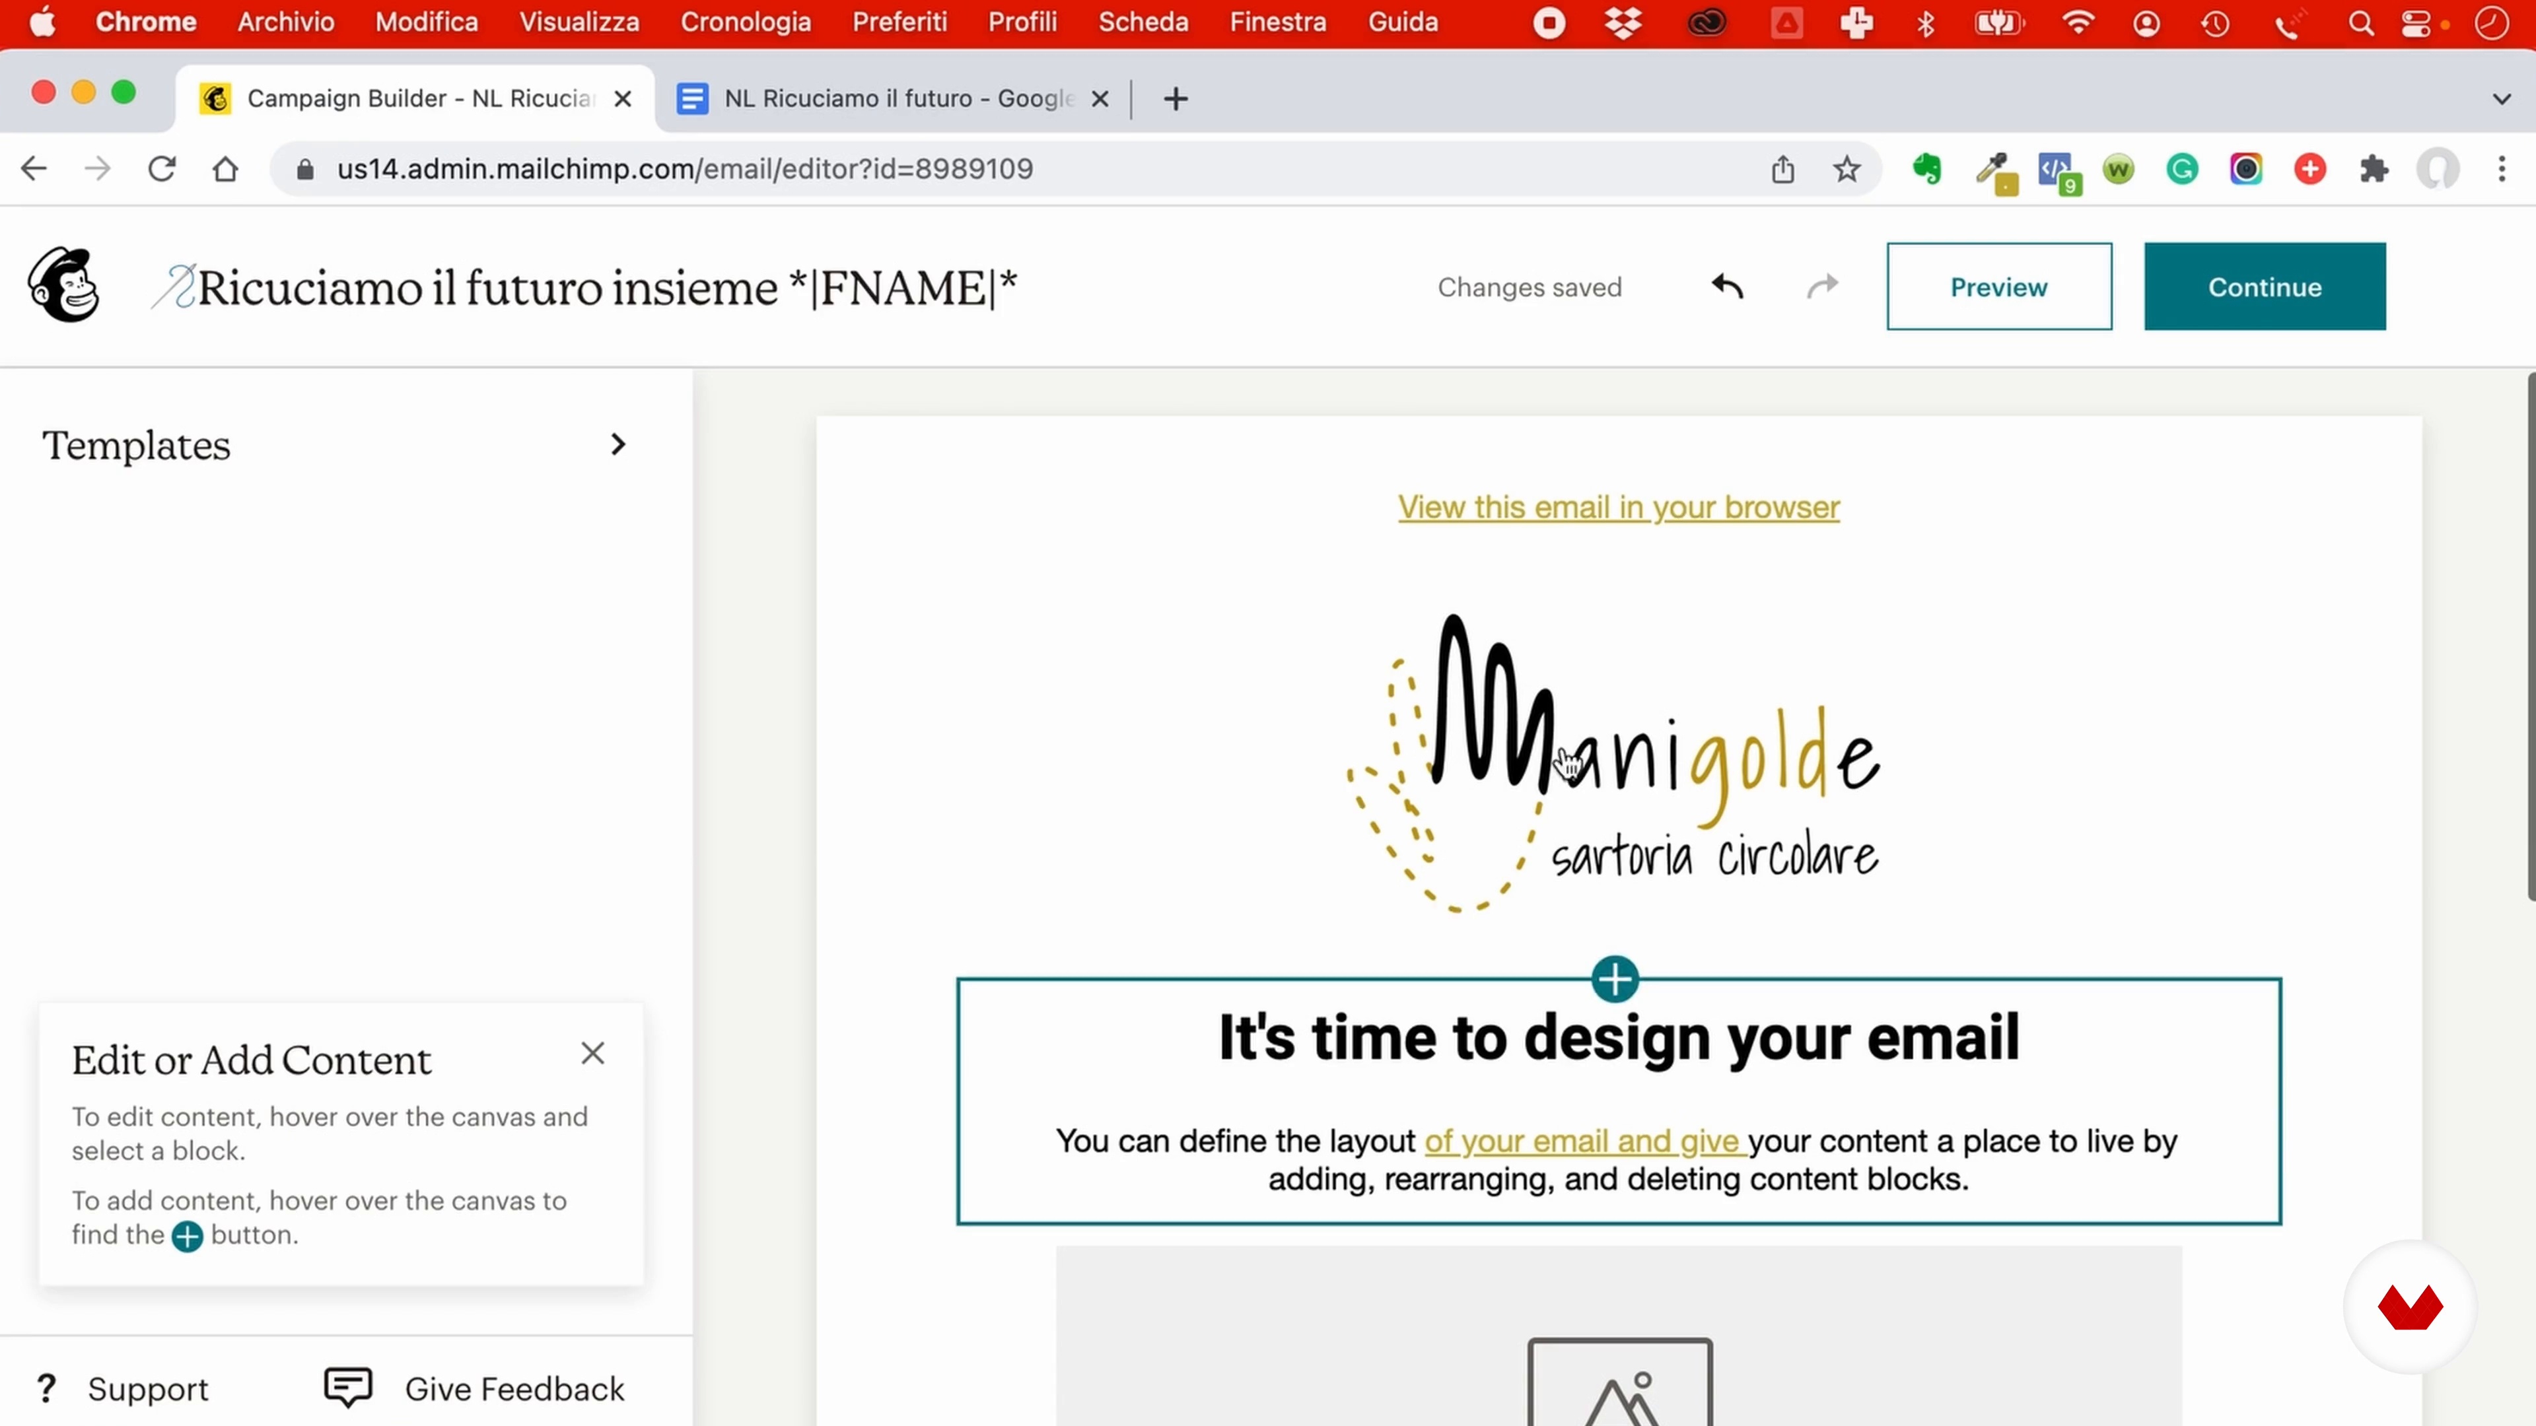Open the Apple menu

point(42,22)
